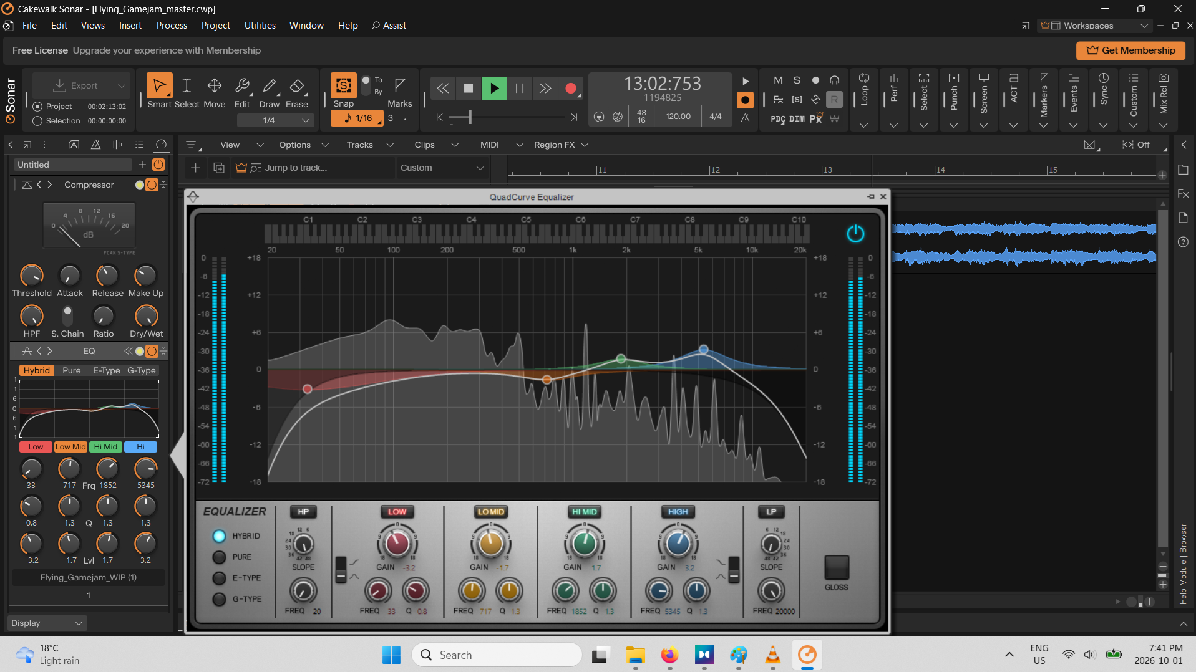Open the Region FX menu
This screenshot has width=1196, height=672.
tap(561, 145)
